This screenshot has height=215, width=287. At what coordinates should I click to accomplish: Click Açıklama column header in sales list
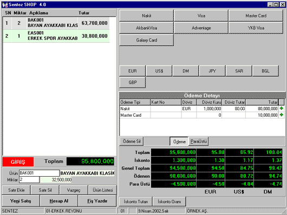(x=38, y=13)
